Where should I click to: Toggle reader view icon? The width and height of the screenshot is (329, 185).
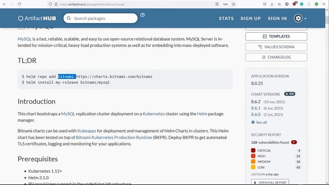217,4
